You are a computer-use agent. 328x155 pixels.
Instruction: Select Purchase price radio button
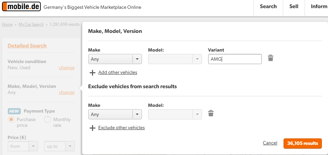(x=11, y=119)
